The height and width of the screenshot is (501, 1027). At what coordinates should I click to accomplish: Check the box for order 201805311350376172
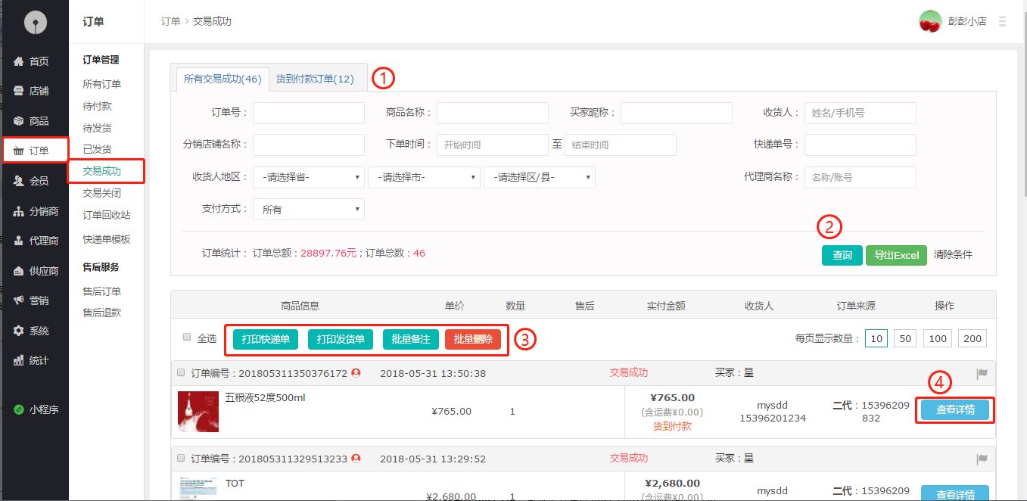181,372
